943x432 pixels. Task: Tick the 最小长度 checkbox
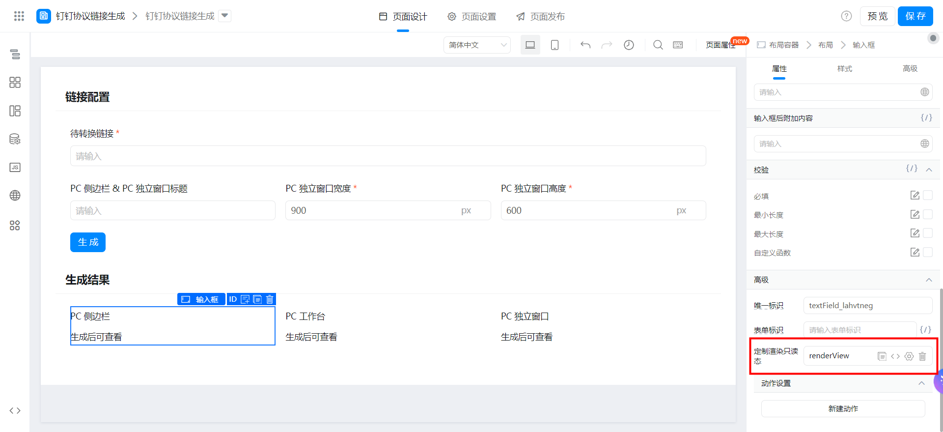(x=928, y=214)
